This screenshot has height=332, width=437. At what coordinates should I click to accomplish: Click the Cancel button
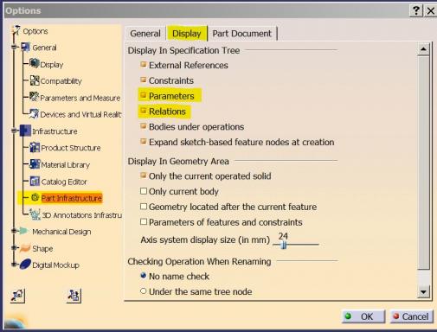[x=412, y=316]
